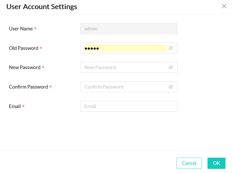The image size is (232, 173).
Task: Close the User Account Settings dialog
Action: (224, 6)
